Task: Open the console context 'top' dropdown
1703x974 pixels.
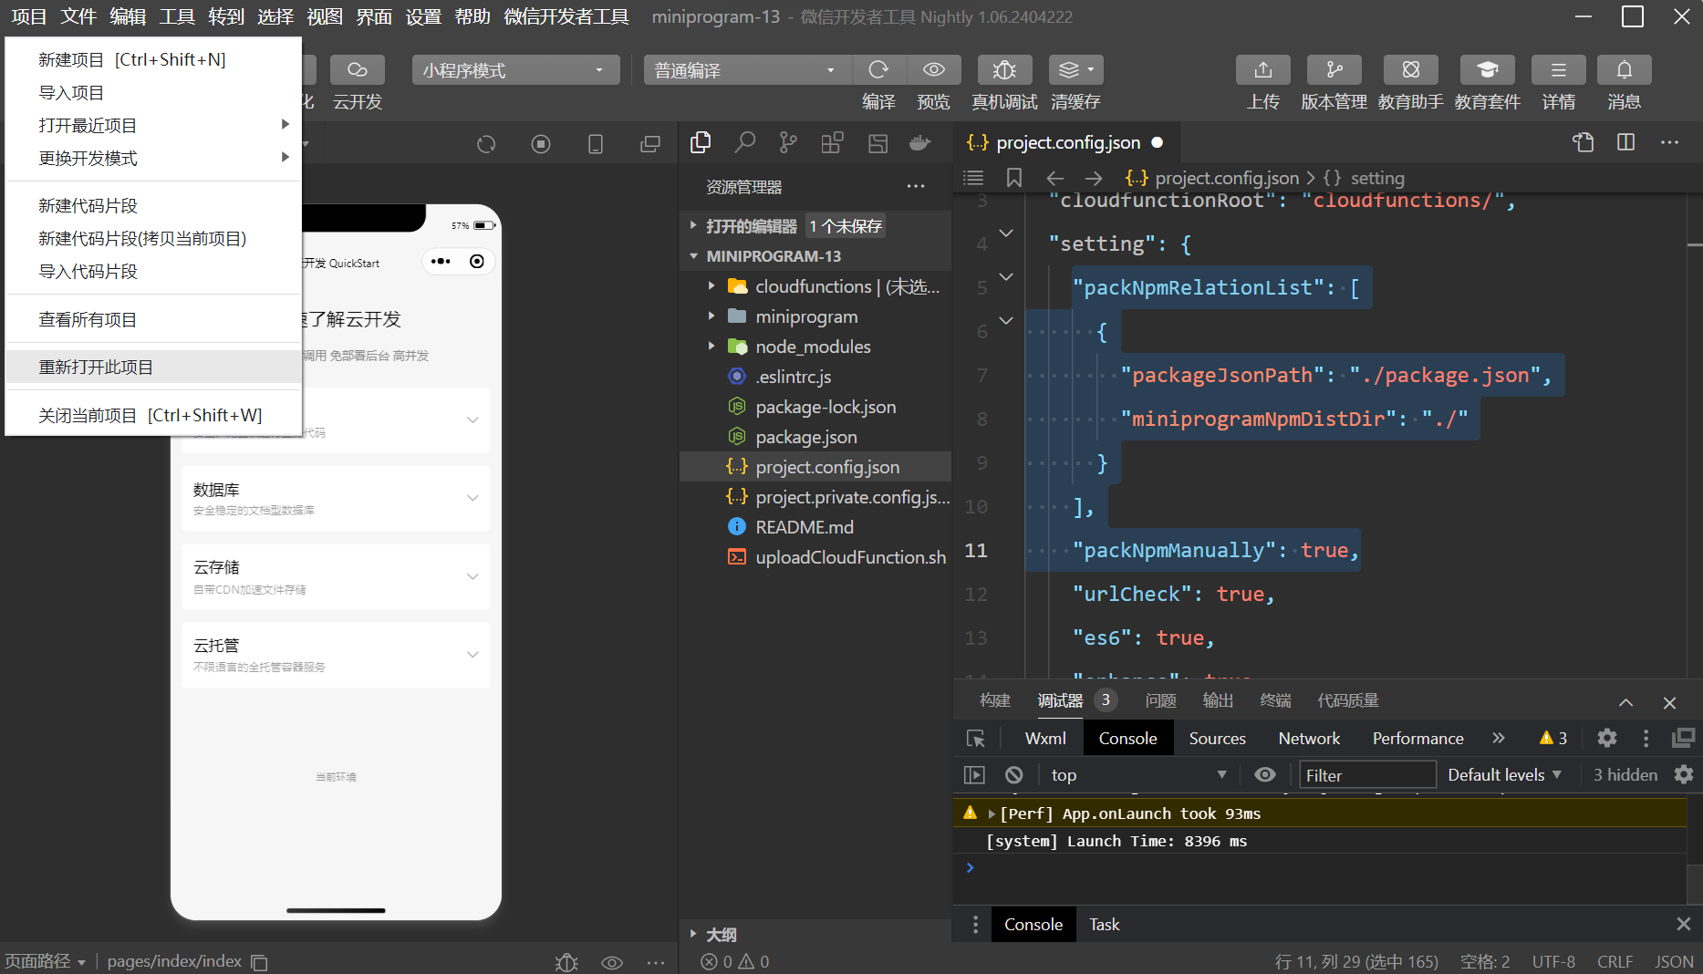Action: [1137, 774]
